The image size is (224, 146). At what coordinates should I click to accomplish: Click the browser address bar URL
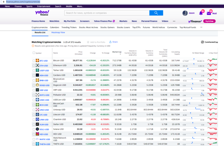click(x=23, y=2)
